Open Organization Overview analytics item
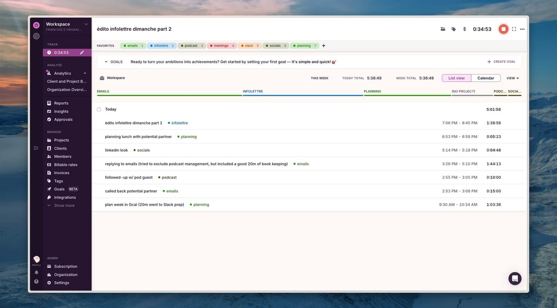 coord(67,90)
